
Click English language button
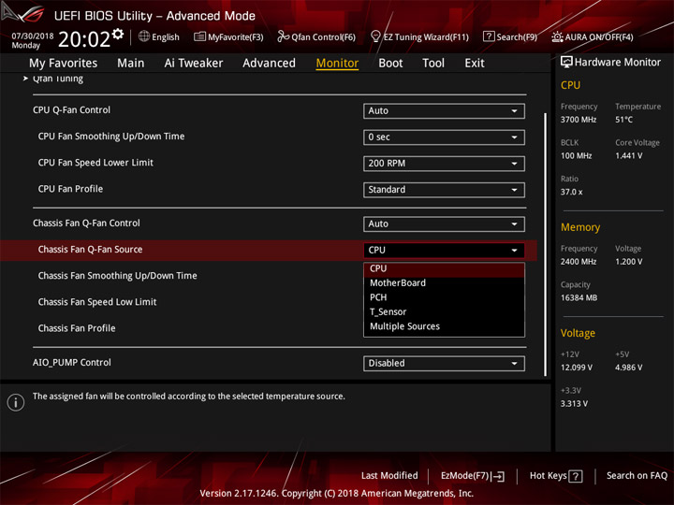click(x=159, y=36)
